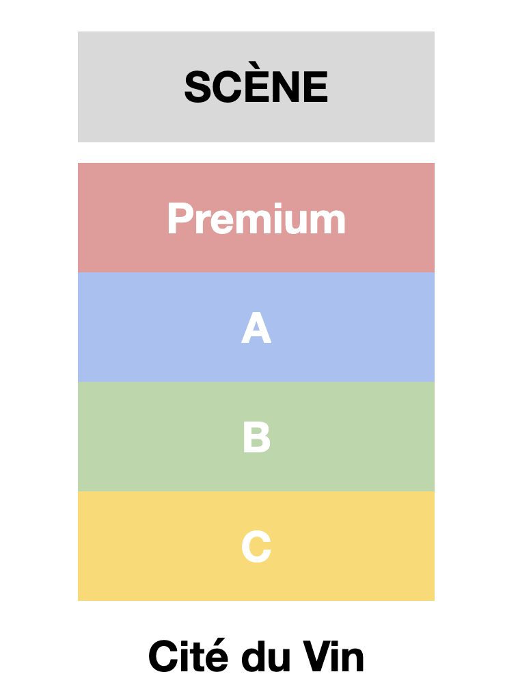The width and height of the screenshot is (518, 698).
Task: Click the right edge of section A
Action: pos(426,327)
